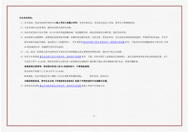188x132 pixels.
Task: Click the bold text 线上考试入场截止时间
Action: pyautogui.click(x=67, y=23)
